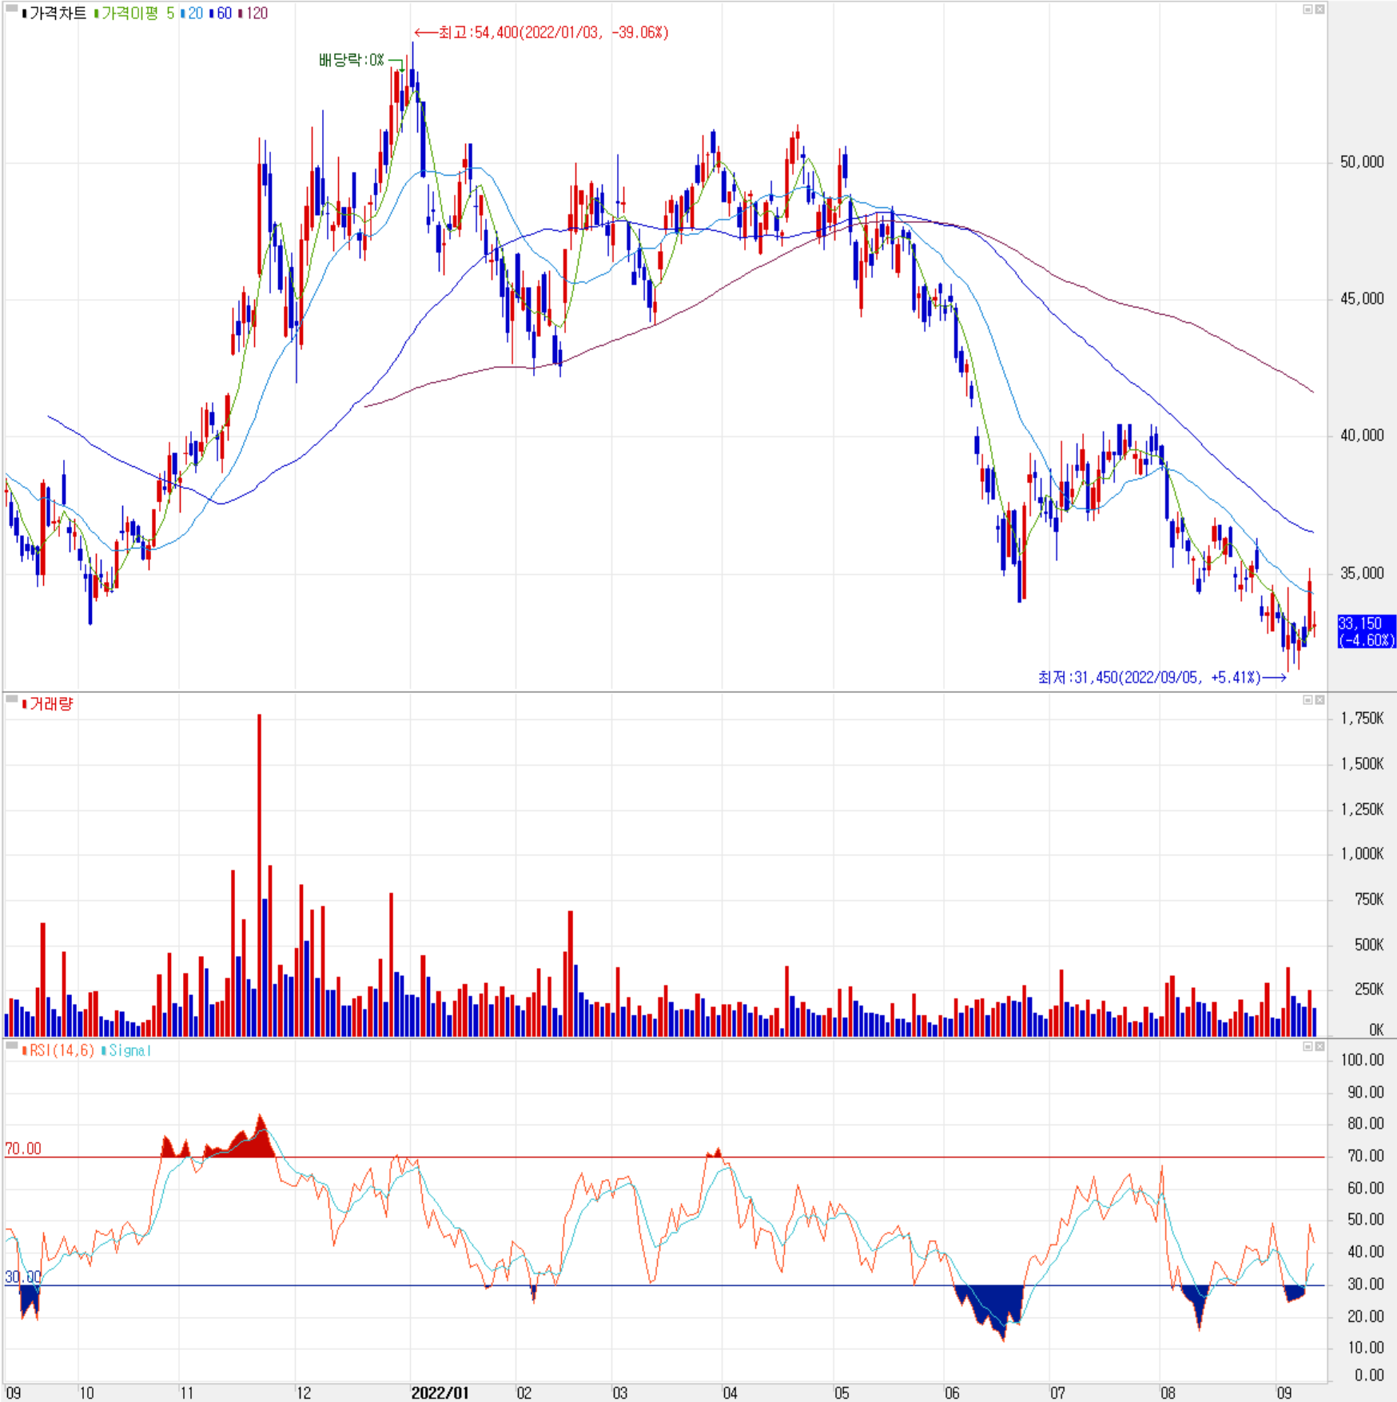
Task: Click the 2022/01 date axis label
Action: [x=440, y=1392]
